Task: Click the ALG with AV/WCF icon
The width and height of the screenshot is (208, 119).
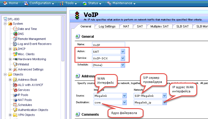Action: pyautogui.click(x=15, y=85)
